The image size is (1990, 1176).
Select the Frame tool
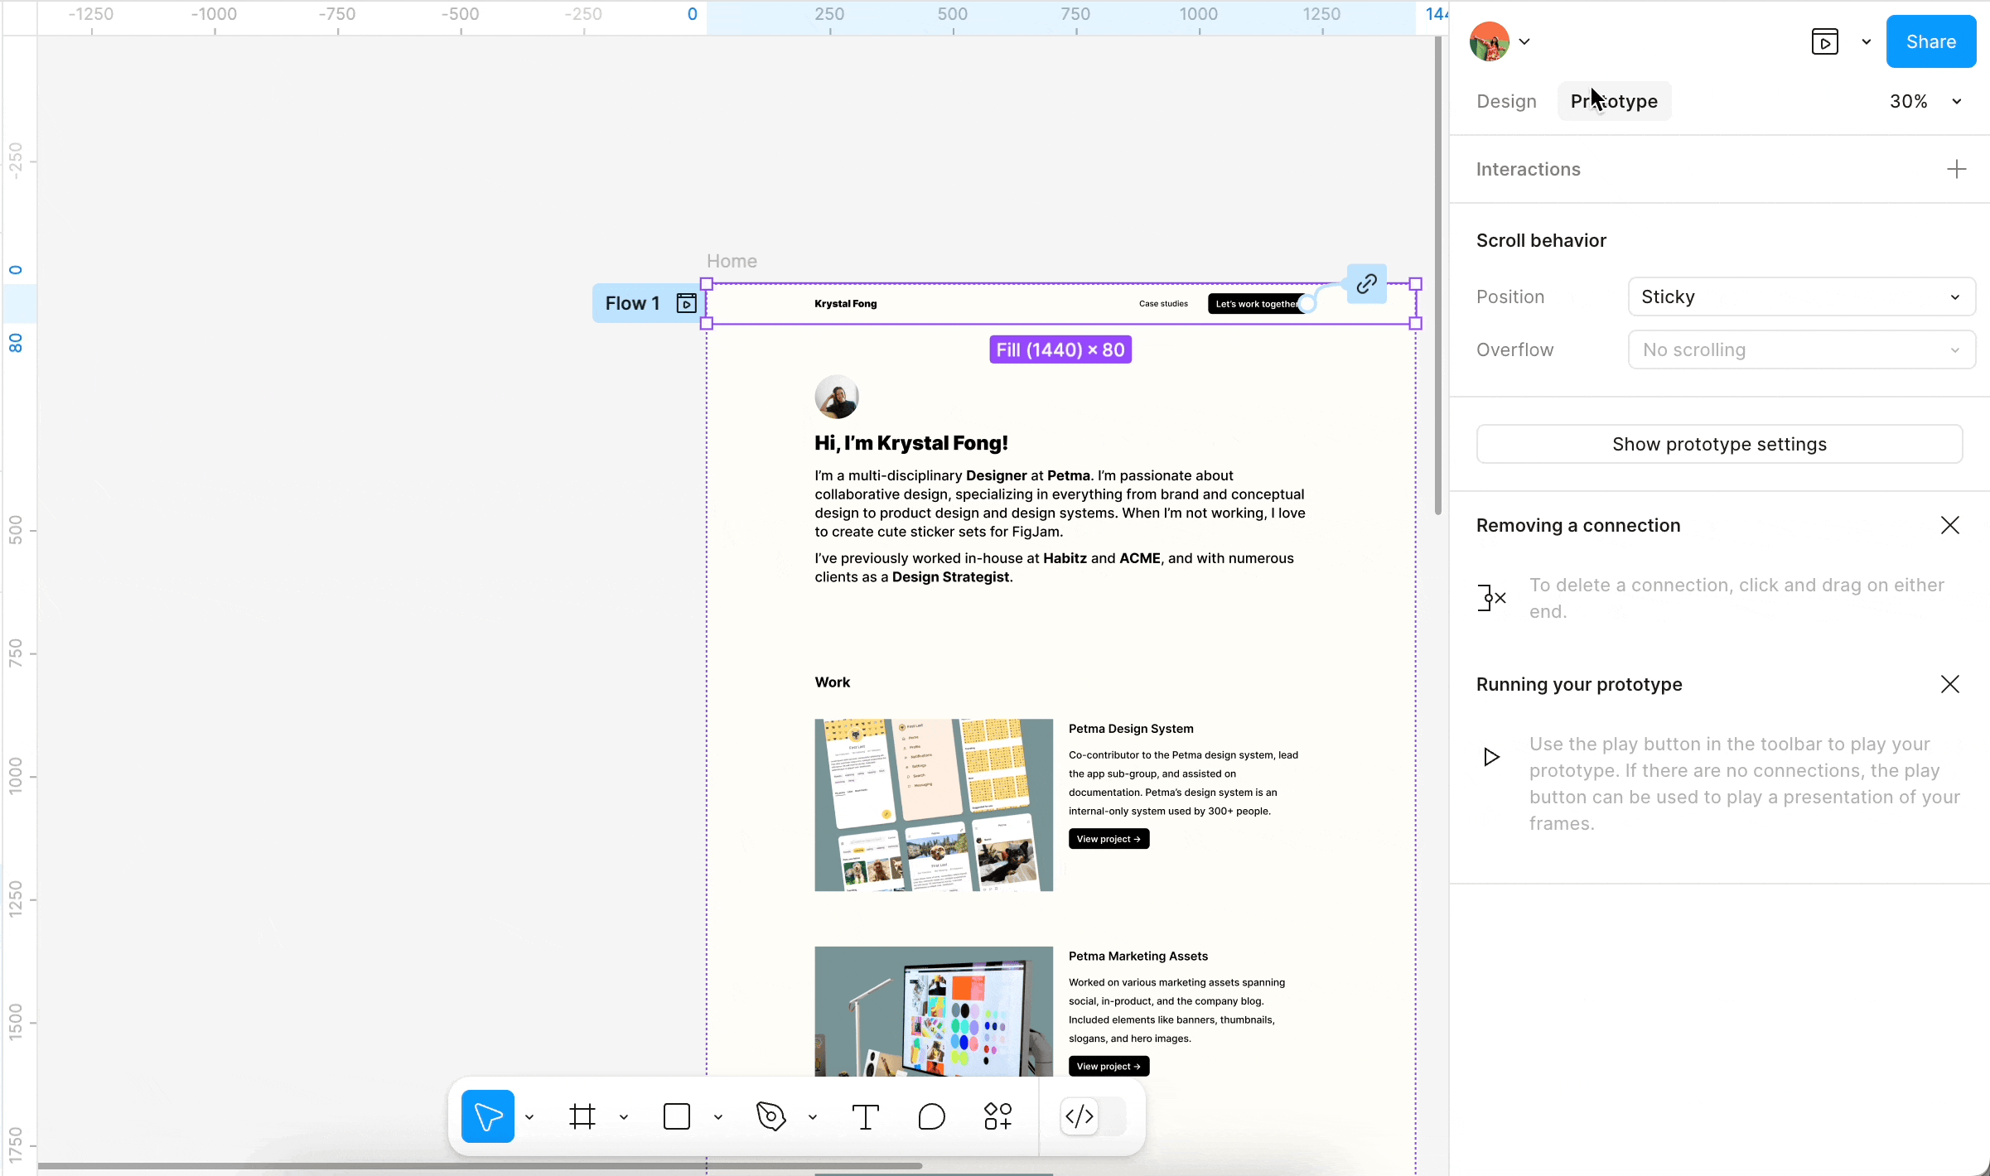[x=582, y=1116]
